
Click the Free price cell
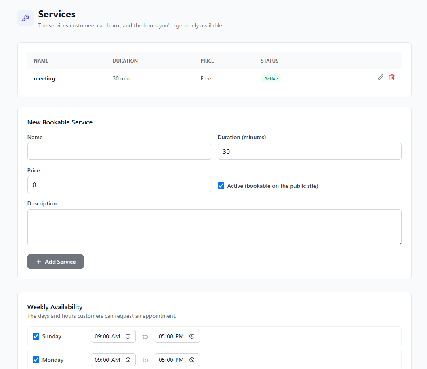206,78
